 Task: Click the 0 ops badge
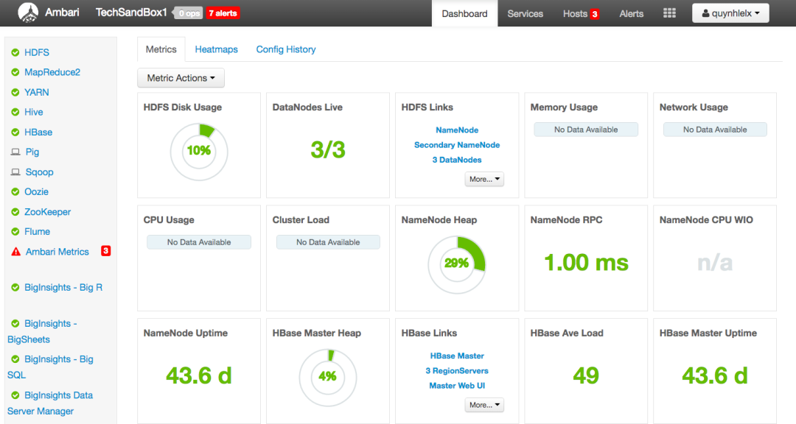point(189,13)
